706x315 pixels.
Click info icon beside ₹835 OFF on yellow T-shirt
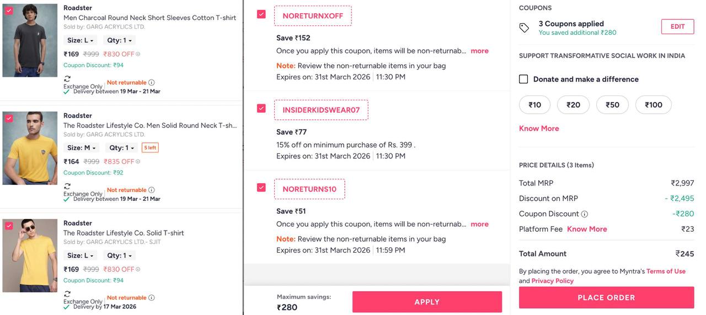coord(138,162)
